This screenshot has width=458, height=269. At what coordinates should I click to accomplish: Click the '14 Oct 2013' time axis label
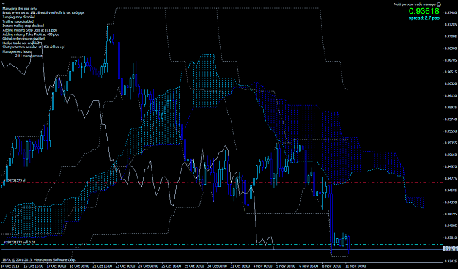tap(10, 266)
